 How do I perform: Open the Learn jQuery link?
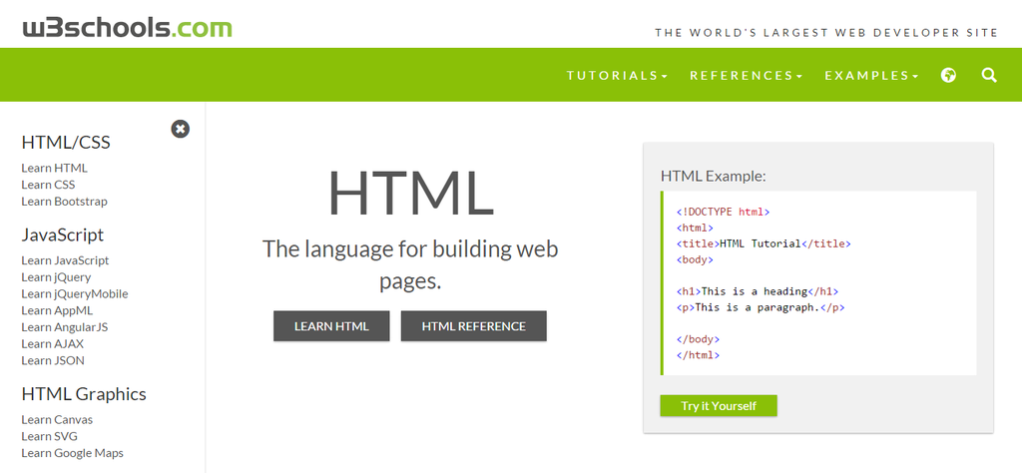[56, 277]
